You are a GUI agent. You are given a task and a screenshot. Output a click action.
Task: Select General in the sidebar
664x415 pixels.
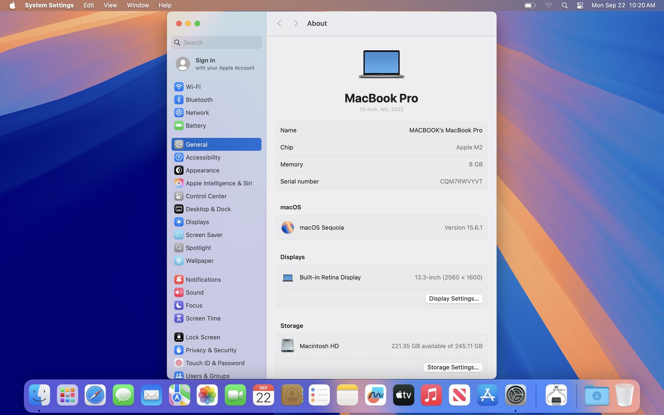(x=216, y=144)
